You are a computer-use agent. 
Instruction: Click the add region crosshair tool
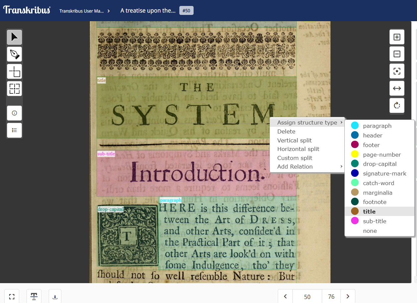point(15,72)
